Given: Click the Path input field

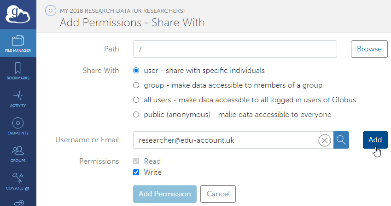Looking at the screenshot, I should [235, 49].
